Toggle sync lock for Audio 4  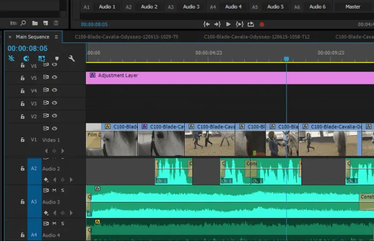(x=46, y=223)
